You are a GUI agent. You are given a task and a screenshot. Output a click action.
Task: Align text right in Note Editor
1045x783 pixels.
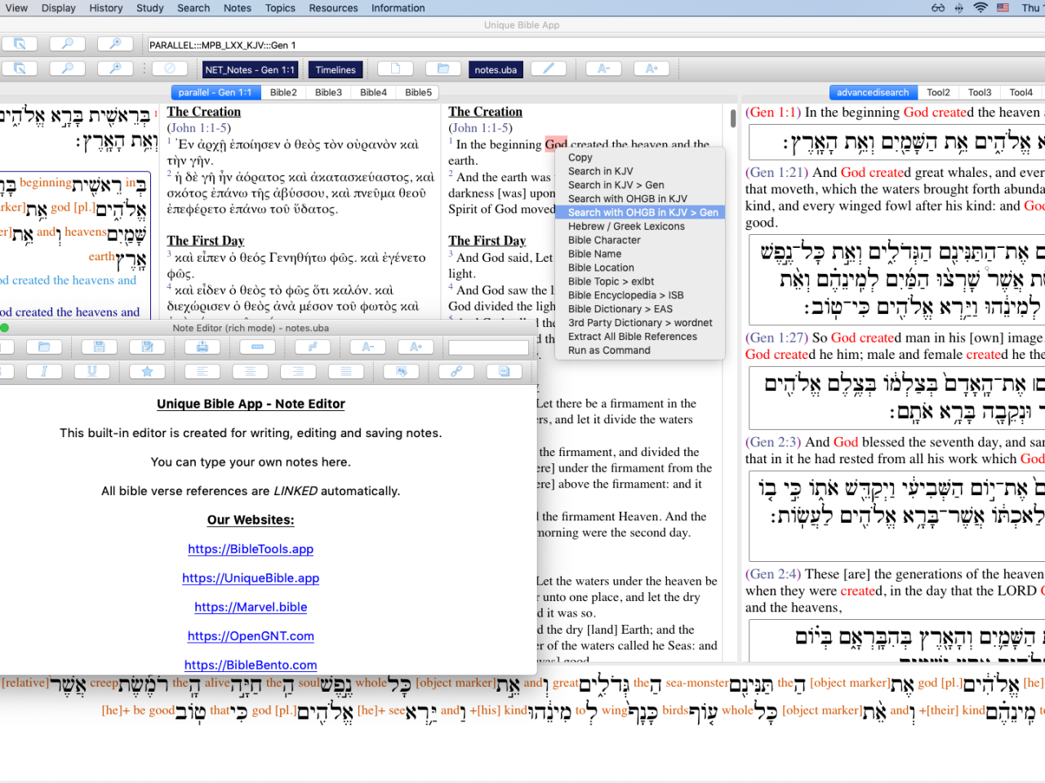(x=298, y=371)
